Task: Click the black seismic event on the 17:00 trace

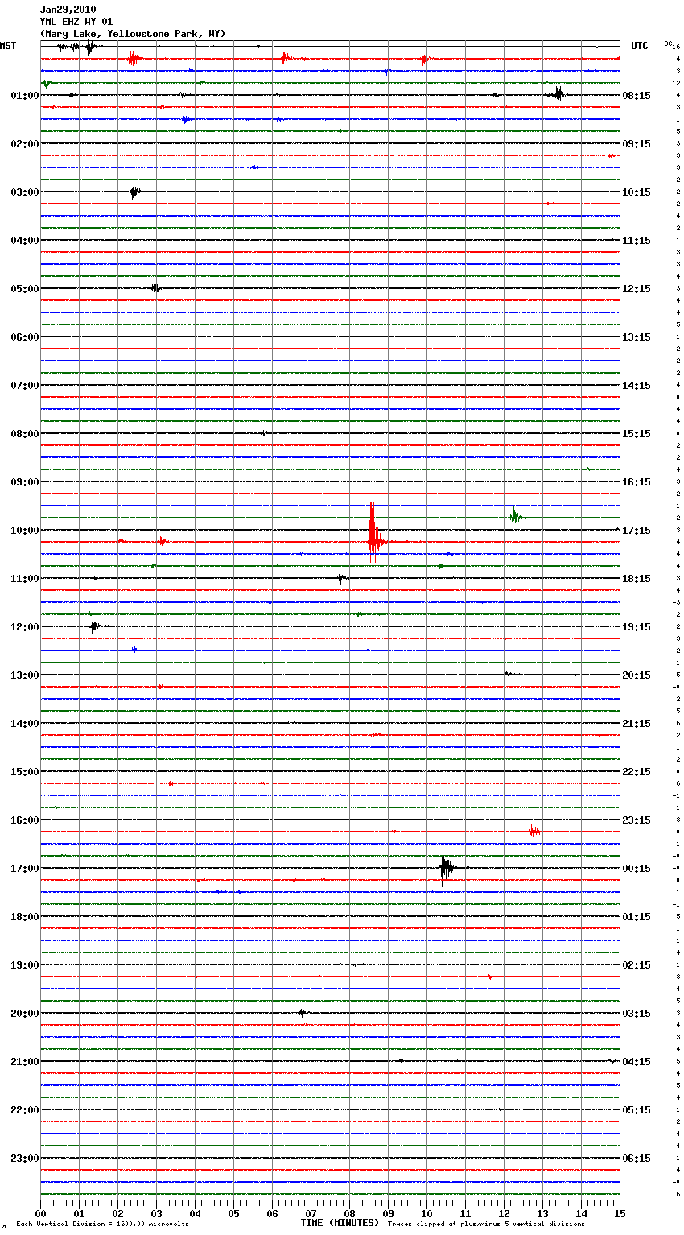Action: coord(447,869)
